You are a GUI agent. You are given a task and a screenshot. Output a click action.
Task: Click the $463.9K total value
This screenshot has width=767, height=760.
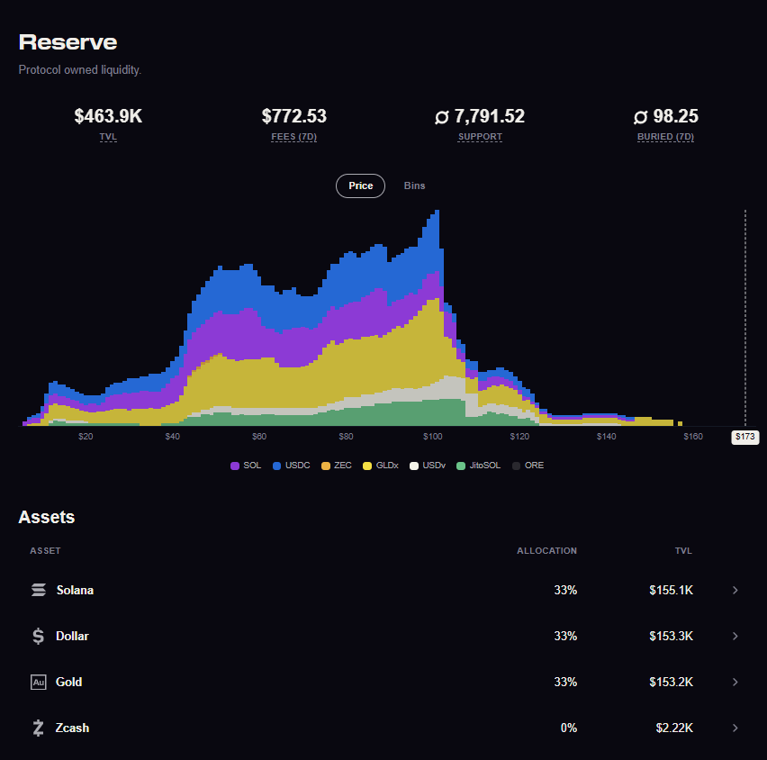[x=108, y=116]
